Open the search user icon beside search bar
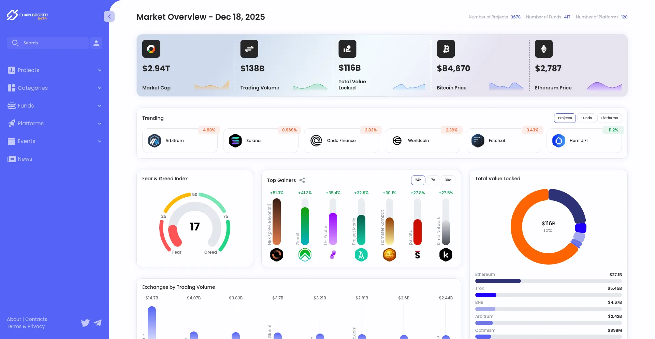 point(96,43)
